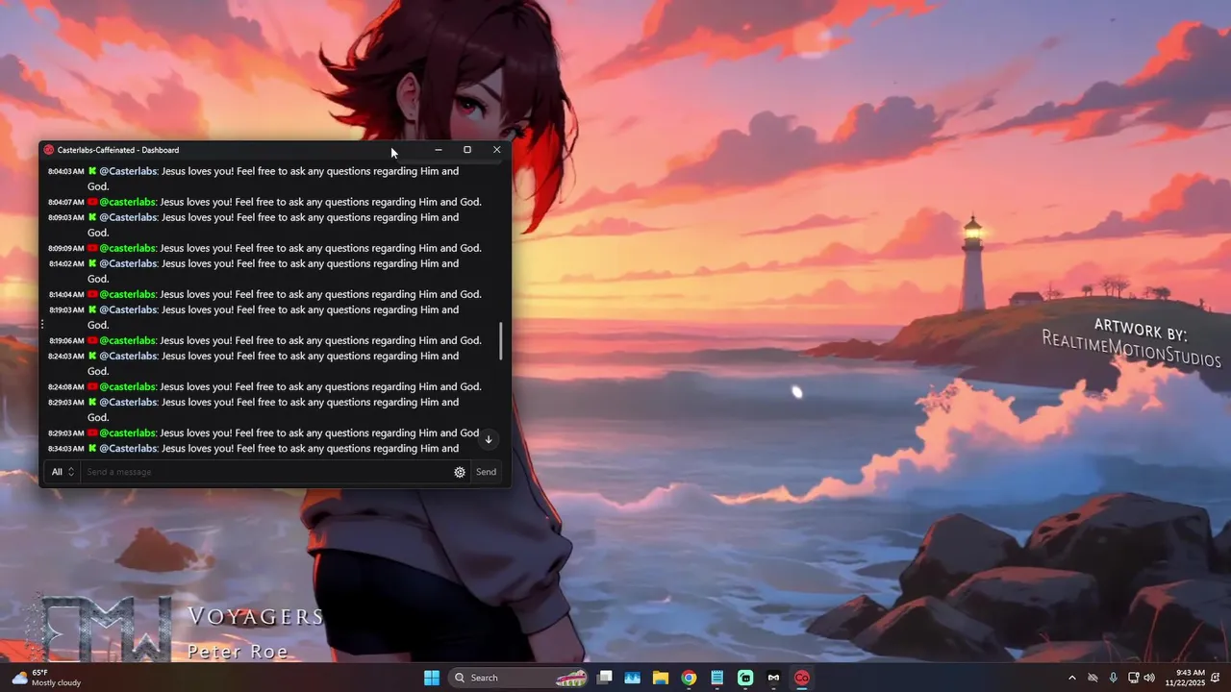The image size is (1231, 692).
Task: Select the 8:34:03 AM timestamp
Action: point(66,449)
